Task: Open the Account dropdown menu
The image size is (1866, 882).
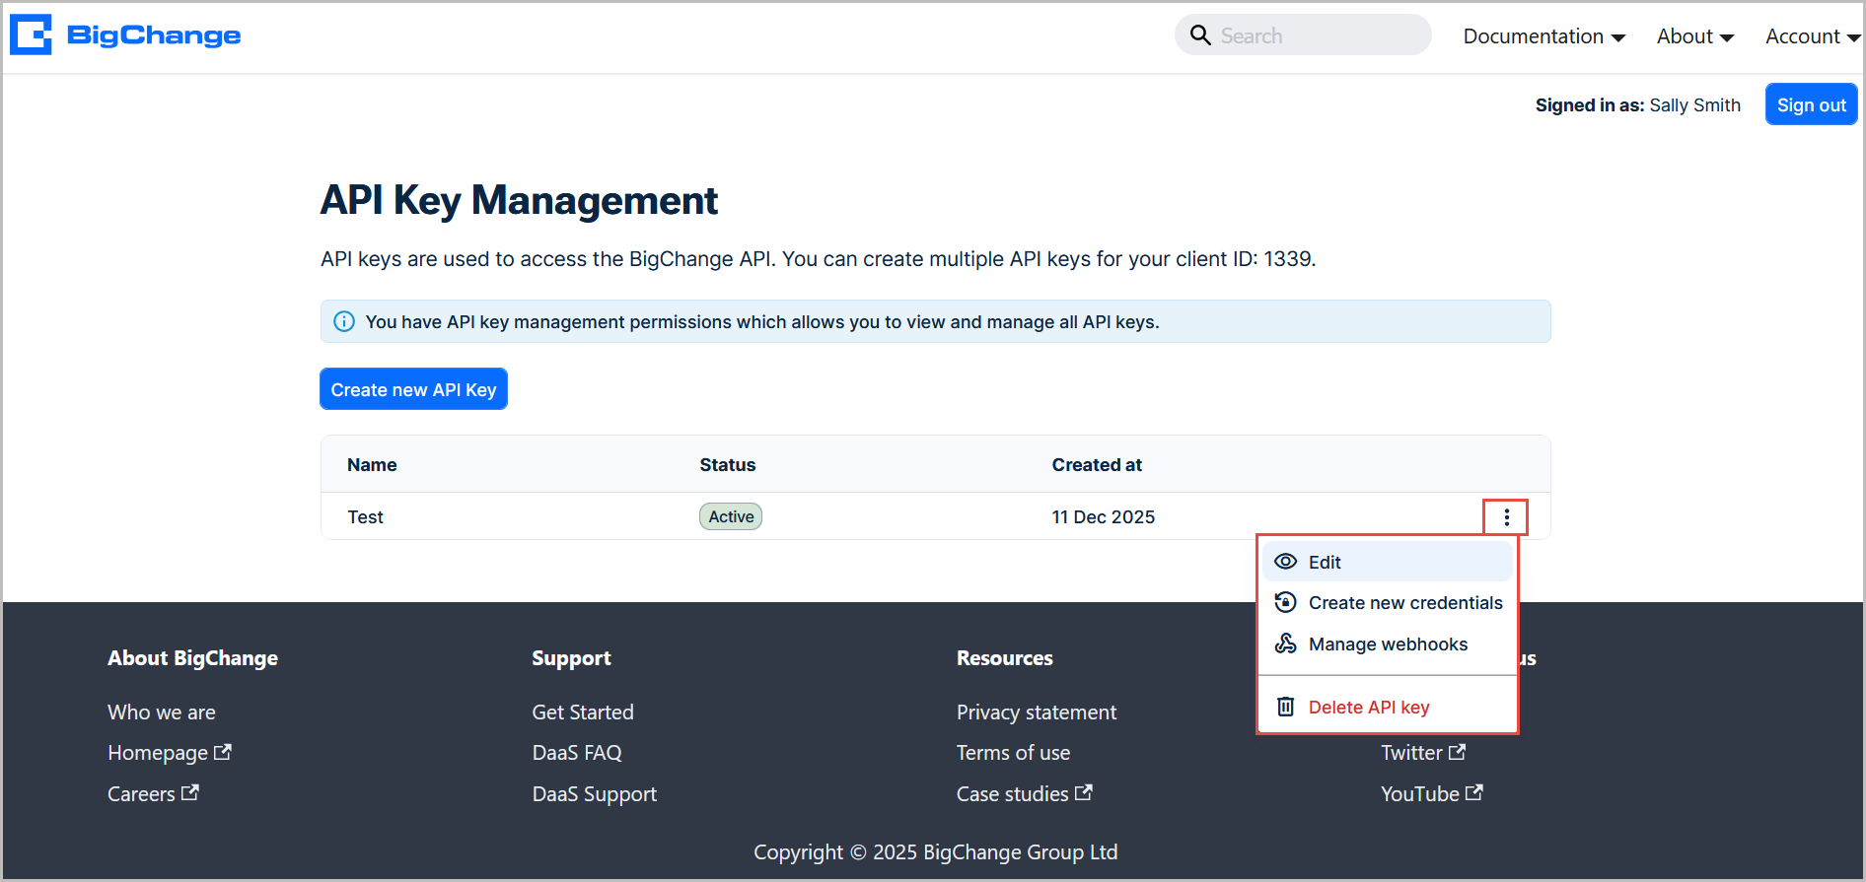Action: point(1813,36)
